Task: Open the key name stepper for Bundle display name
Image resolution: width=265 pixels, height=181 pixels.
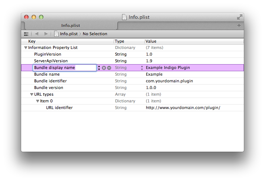Action: click(99, 68)
